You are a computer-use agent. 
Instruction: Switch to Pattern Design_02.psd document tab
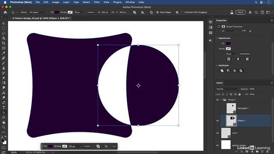coord(41,18)
